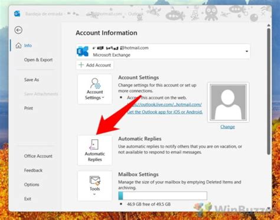
Task: Click the 46.9 GB free of 49.5 GB text
Action: (149, 204)
